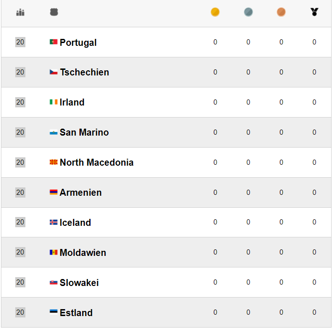Click the rank 20 badge beside Portugal
The image size is (333, 329).
coord(20,42)
